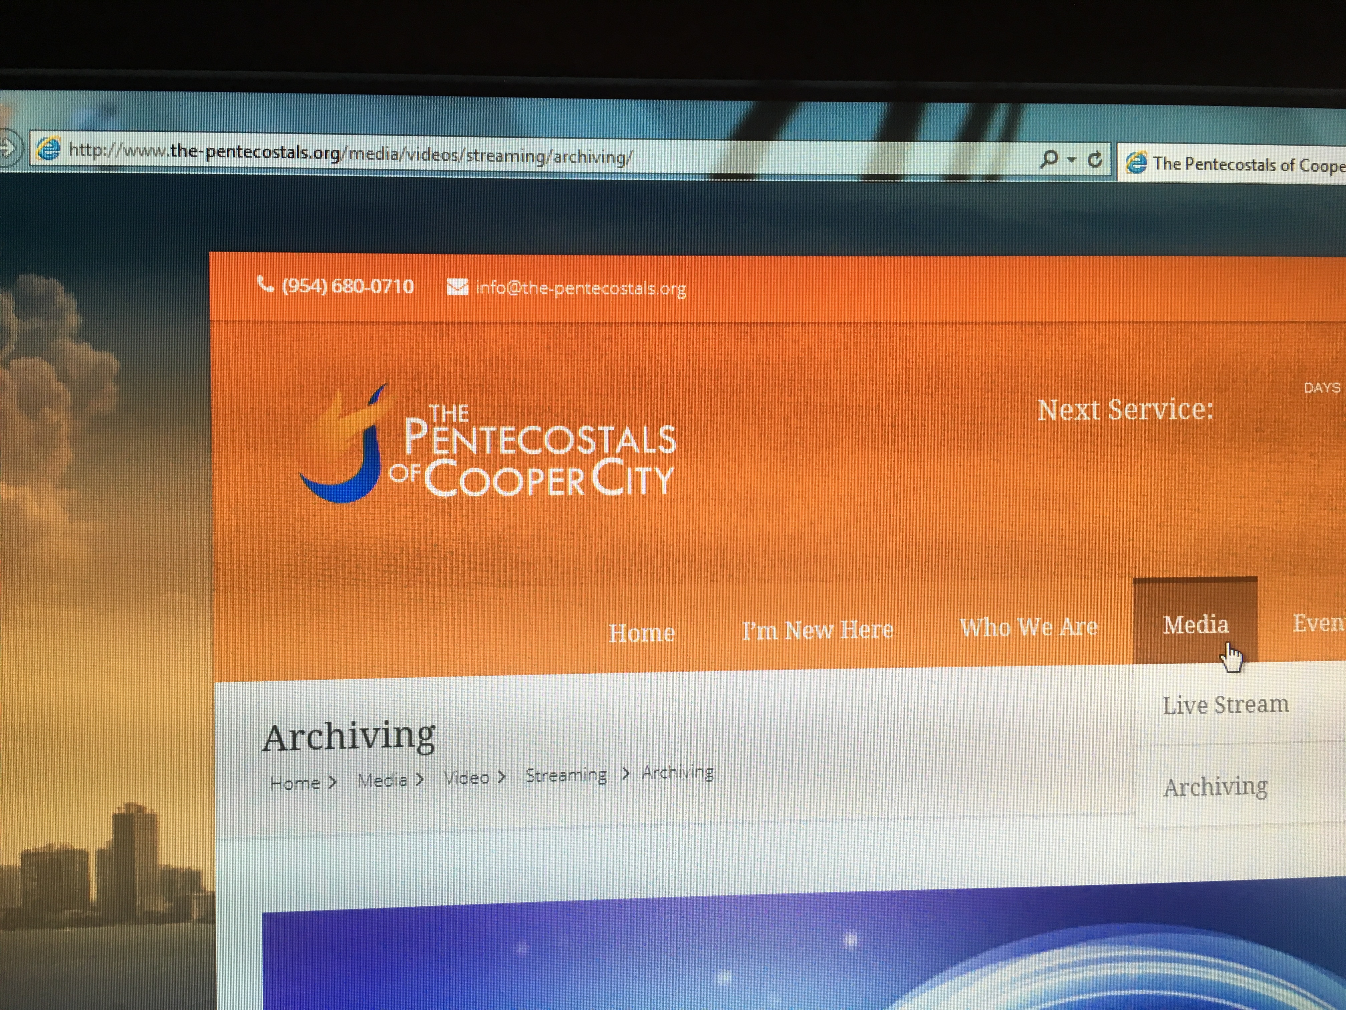This screenshot has height=1010, width=1346.
Task: Select Live Stream from Media dropdown
Action: click(x=1225, y=705)
